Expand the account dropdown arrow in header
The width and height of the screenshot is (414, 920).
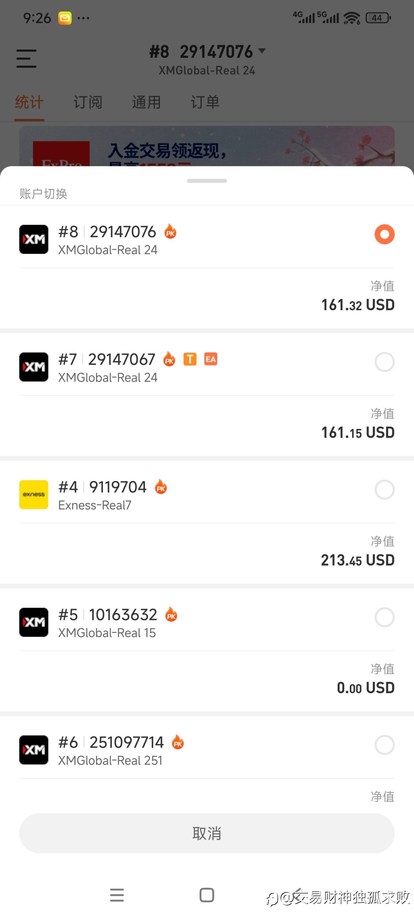pyautogui.click(x=262, y=51)
